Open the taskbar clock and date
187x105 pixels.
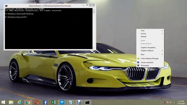[181, 102]
